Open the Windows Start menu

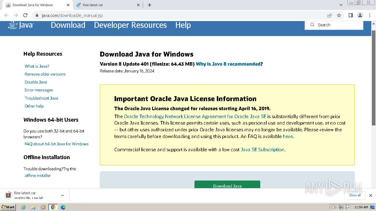coord(8,207)
